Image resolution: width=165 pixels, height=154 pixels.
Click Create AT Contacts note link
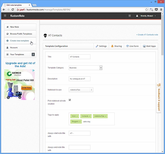pyautogui.click(x=147, y=35)
